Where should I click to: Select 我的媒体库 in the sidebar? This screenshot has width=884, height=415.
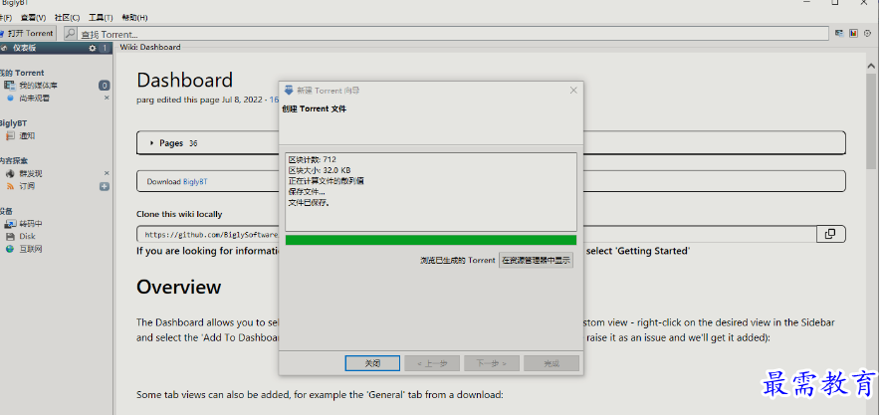[38, 86]
